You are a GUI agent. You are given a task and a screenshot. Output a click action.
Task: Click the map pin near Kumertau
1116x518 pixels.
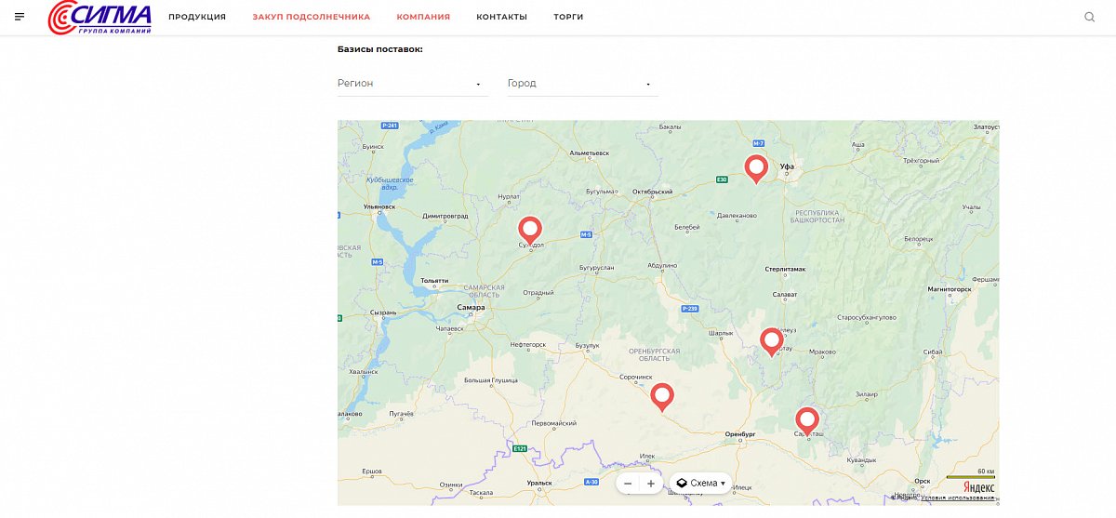tap(771, 341)
